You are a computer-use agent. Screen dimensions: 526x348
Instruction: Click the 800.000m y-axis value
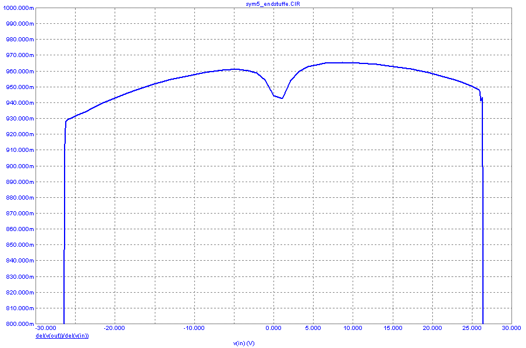click(20, 324)
